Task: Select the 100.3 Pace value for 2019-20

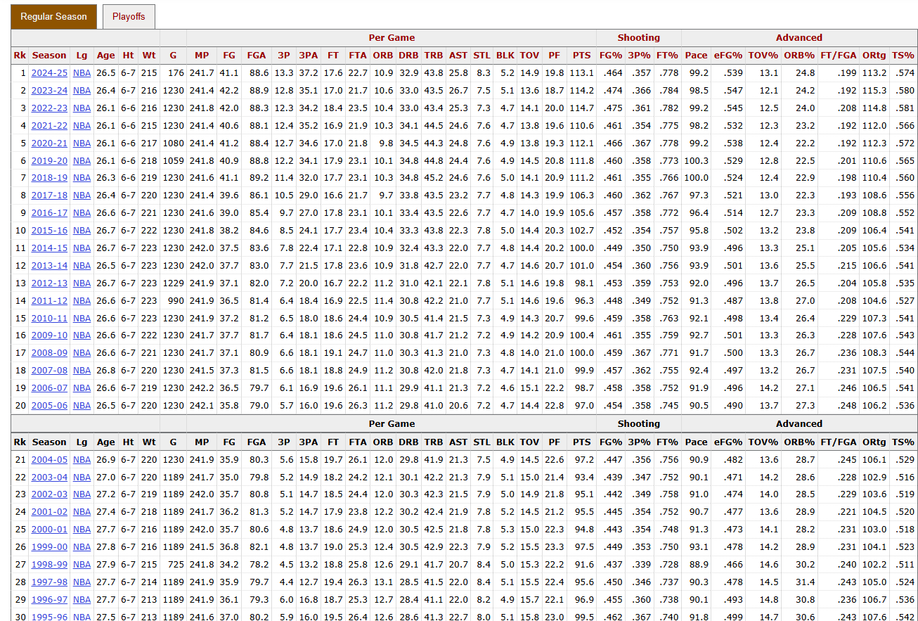Action: (x=696, y=161)
